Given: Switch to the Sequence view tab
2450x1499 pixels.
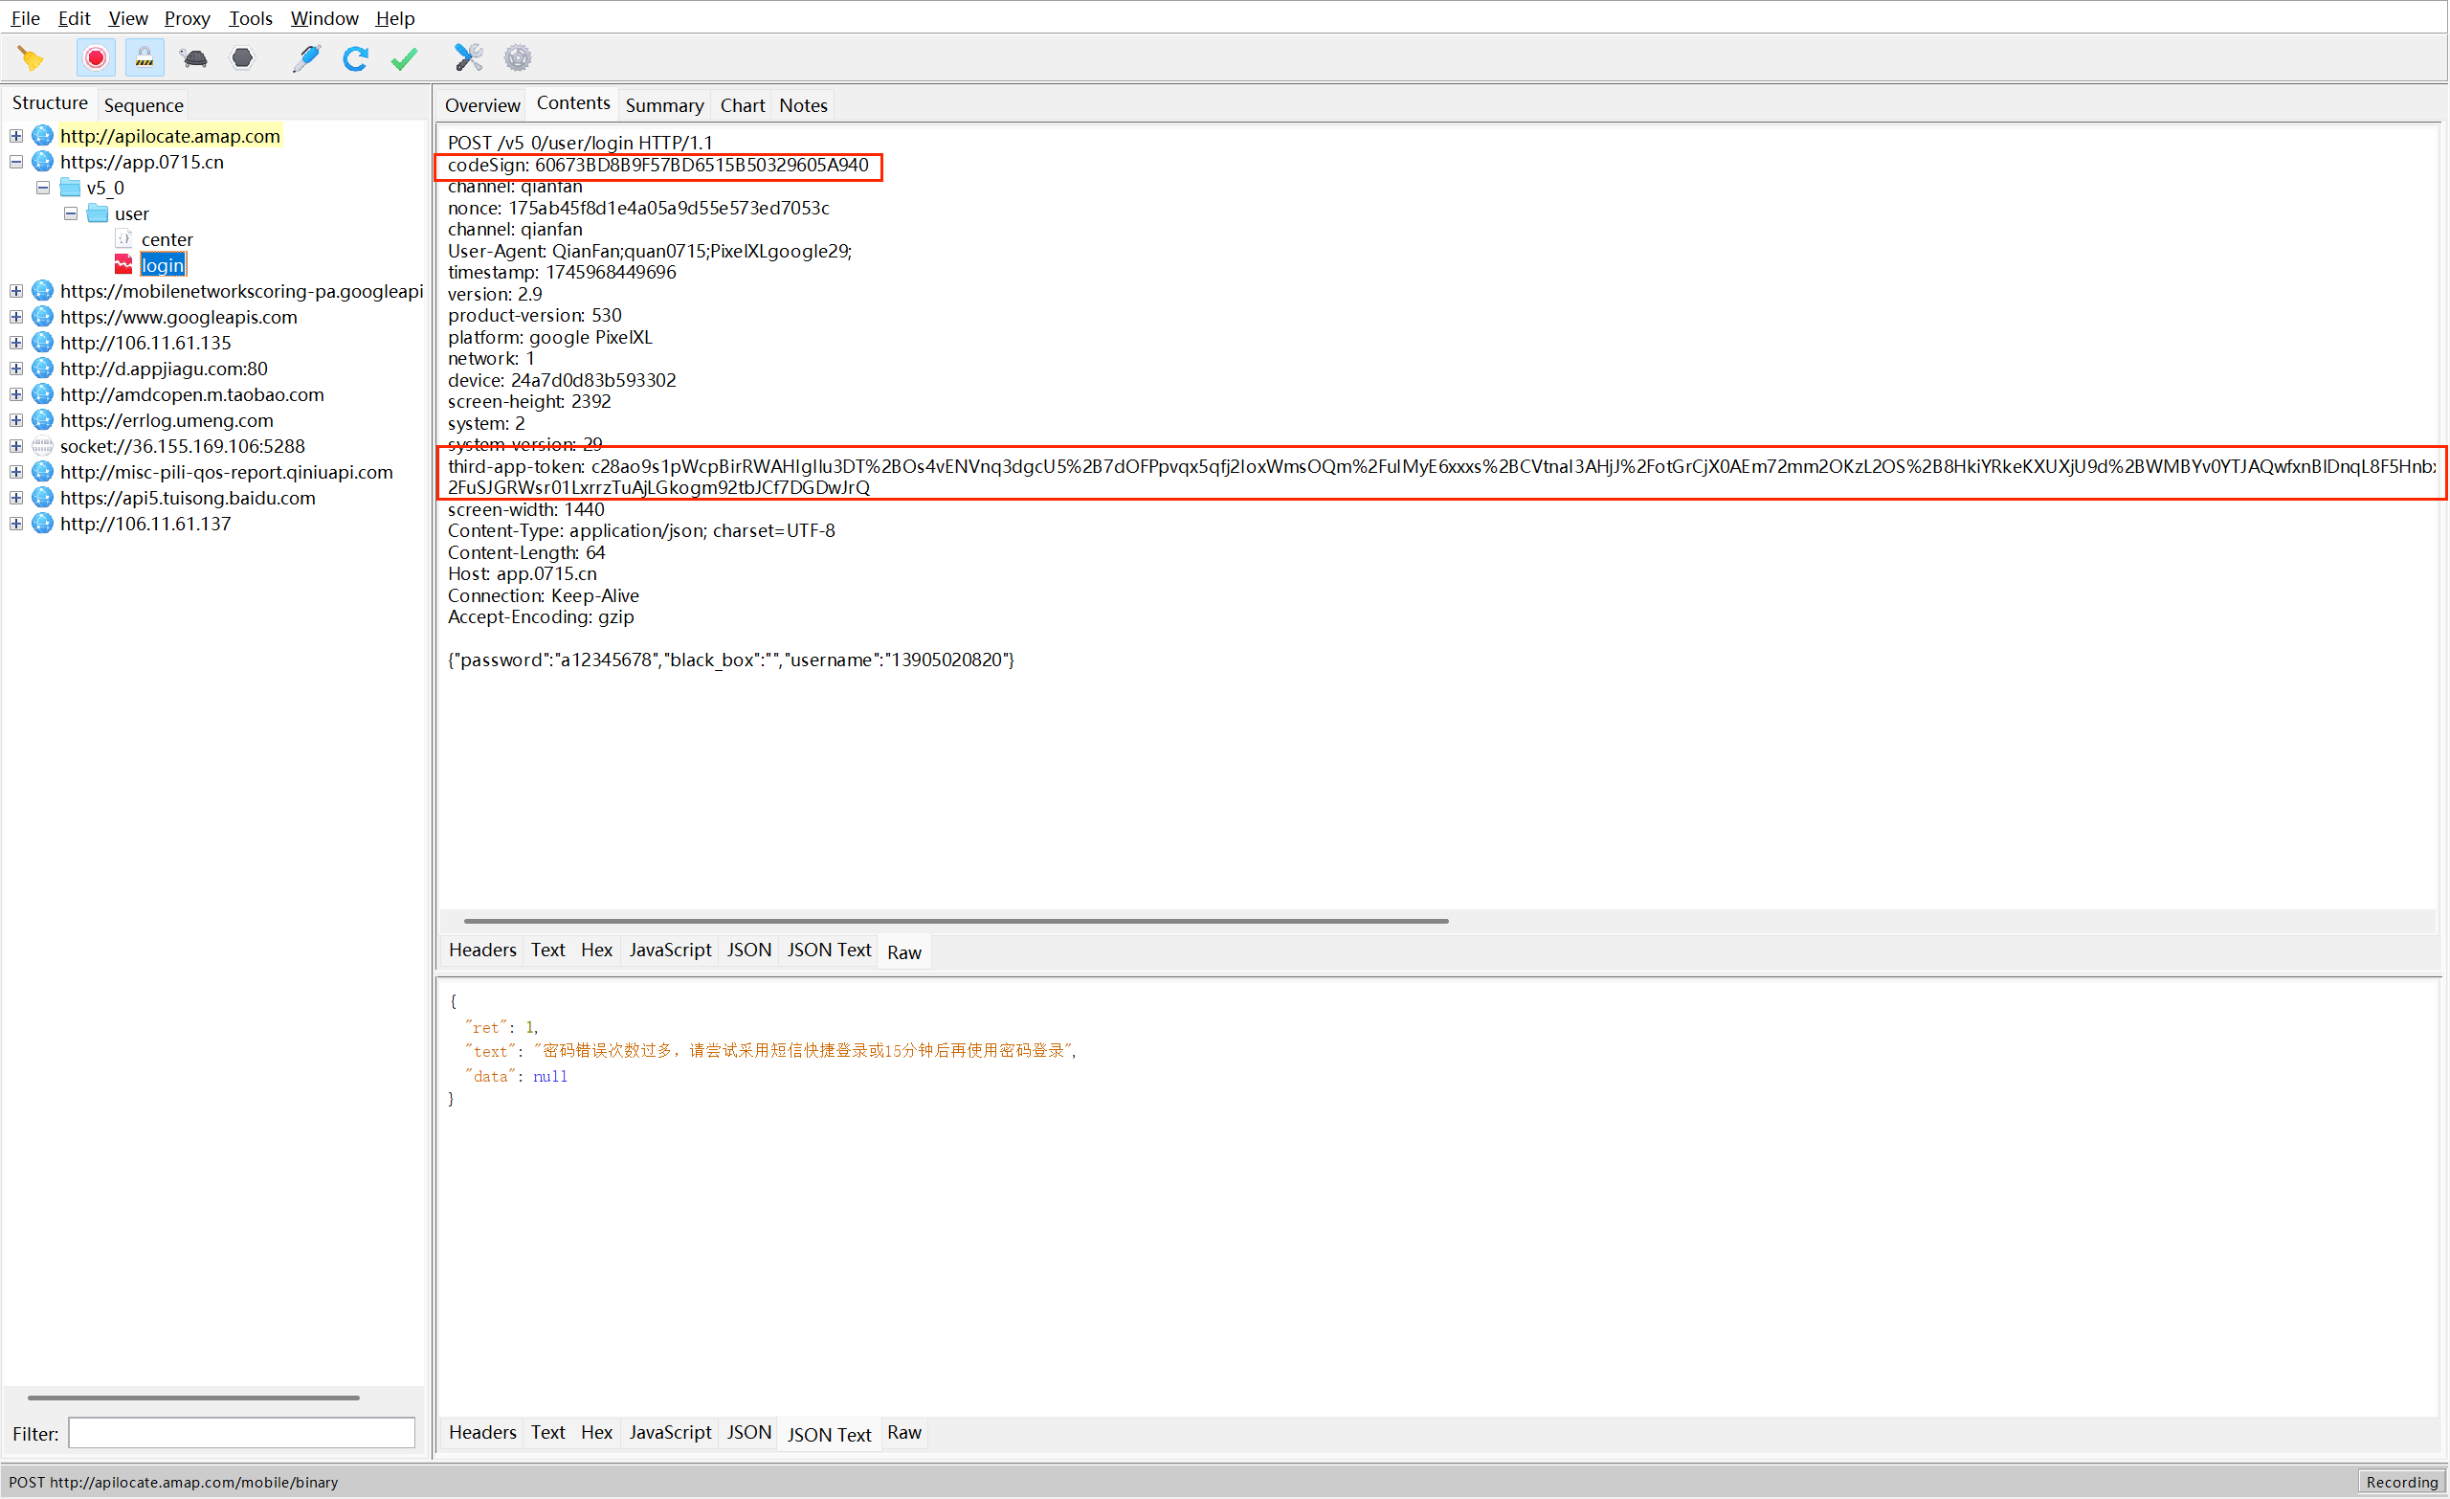Looking at the screenshot, I should coord(144,105).
